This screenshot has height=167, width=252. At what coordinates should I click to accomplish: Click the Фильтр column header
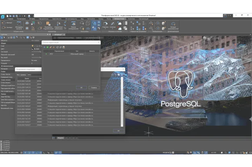coord(92,51)
